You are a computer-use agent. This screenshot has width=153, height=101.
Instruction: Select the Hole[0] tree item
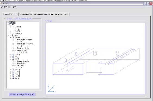pos(17,37)
